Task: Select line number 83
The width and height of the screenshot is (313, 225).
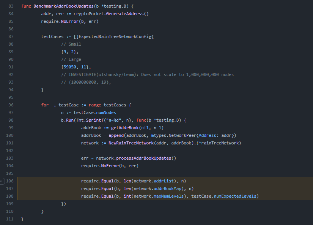Action: [11, 6]
